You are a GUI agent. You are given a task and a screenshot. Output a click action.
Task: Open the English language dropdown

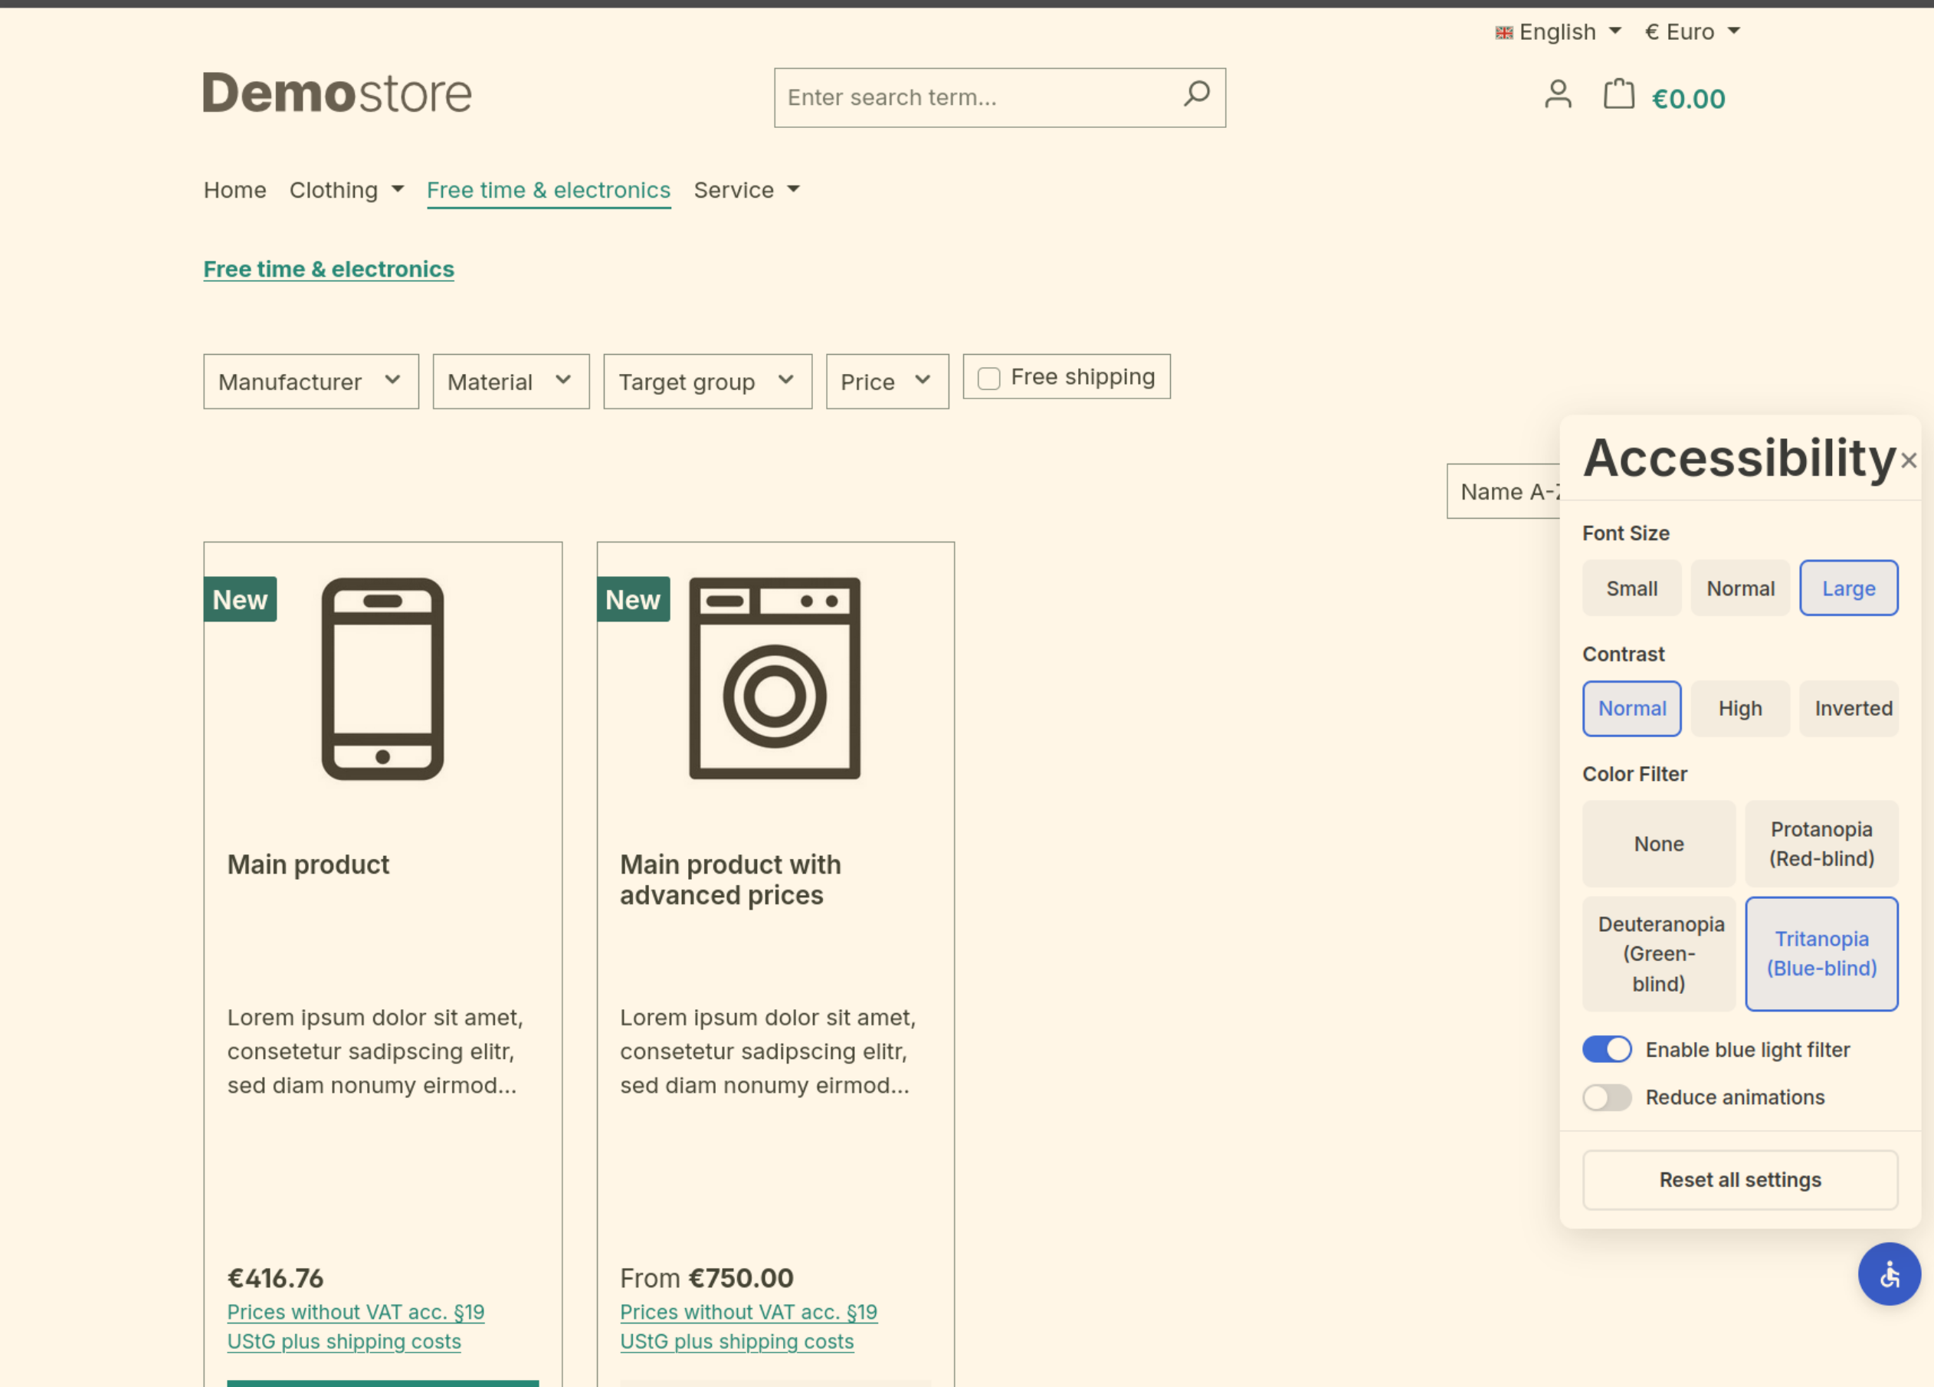[1559, 32]
